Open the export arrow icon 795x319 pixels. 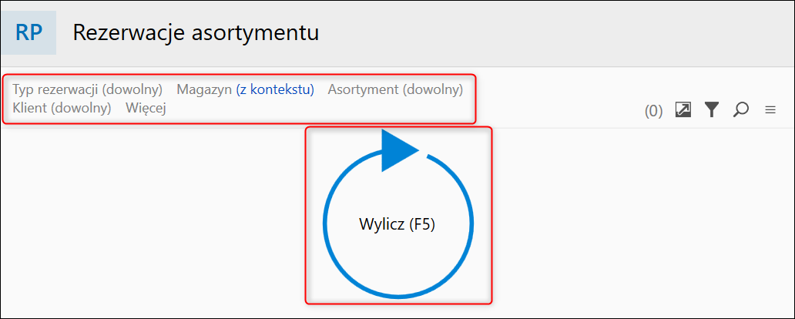pos(683,110)
